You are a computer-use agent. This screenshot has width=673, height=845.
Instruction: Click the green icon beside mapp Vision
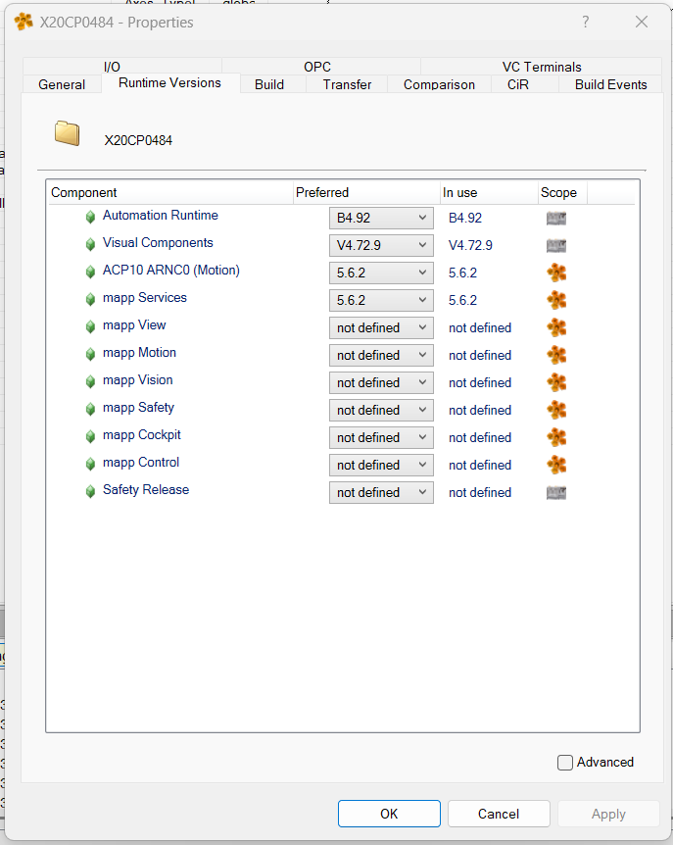(x=90, y=382)
